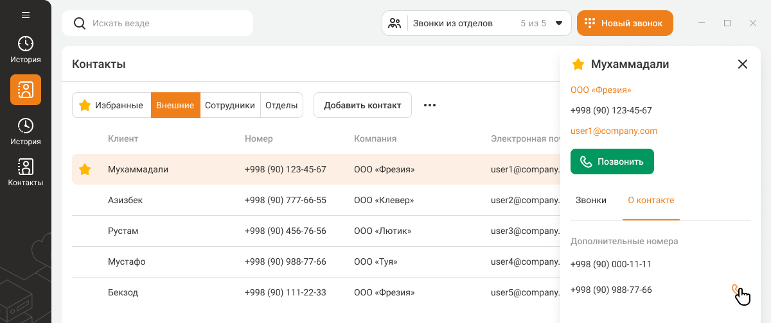Open the three-dots more options menu
This screenshot has width=771, height=323.
(x=430, y=105)
